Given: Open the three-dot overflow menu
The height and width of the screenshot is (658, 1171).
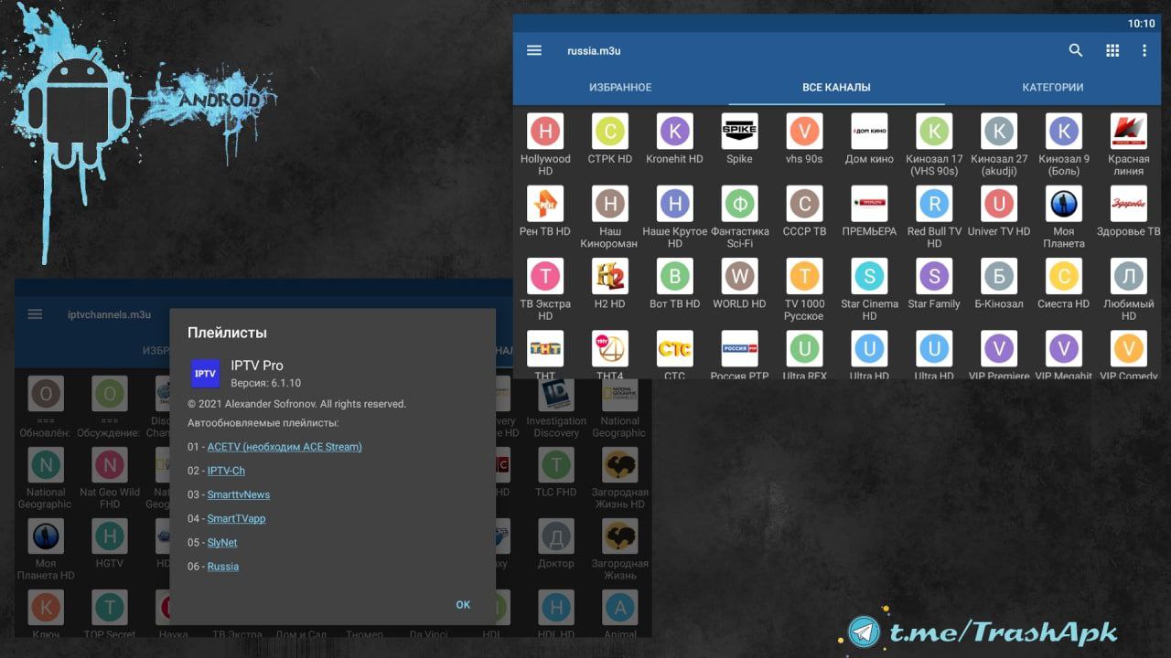Looking at the screenshot, I should pos(1144,51).
